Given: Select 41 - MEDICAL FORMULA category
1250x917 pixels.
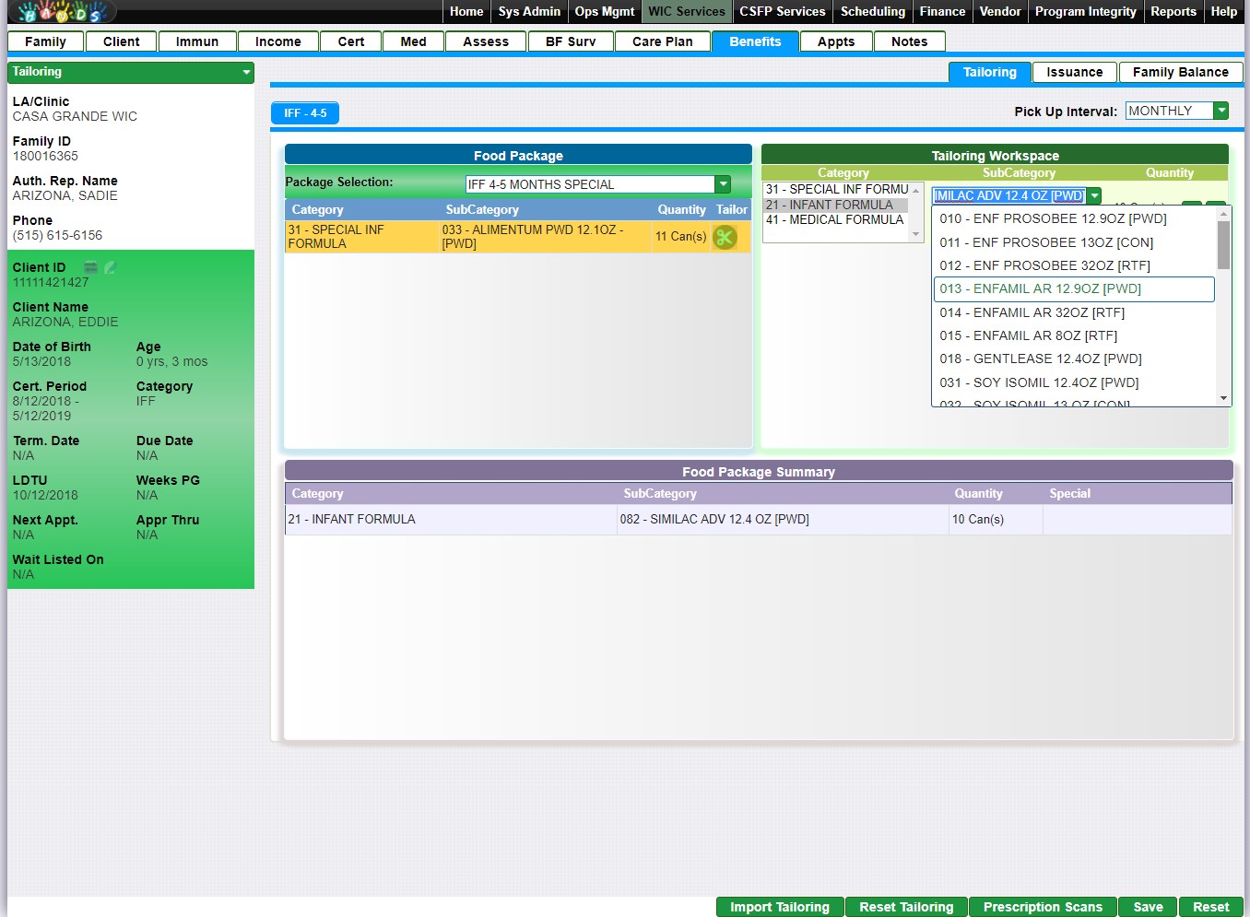Looking at the screenshot, I should pos(834,219).
